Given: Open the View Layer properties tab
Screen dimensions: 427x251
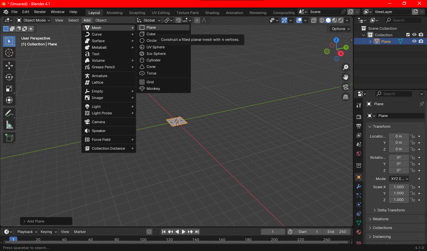Looking at the screenshot, I should point(359,135).
